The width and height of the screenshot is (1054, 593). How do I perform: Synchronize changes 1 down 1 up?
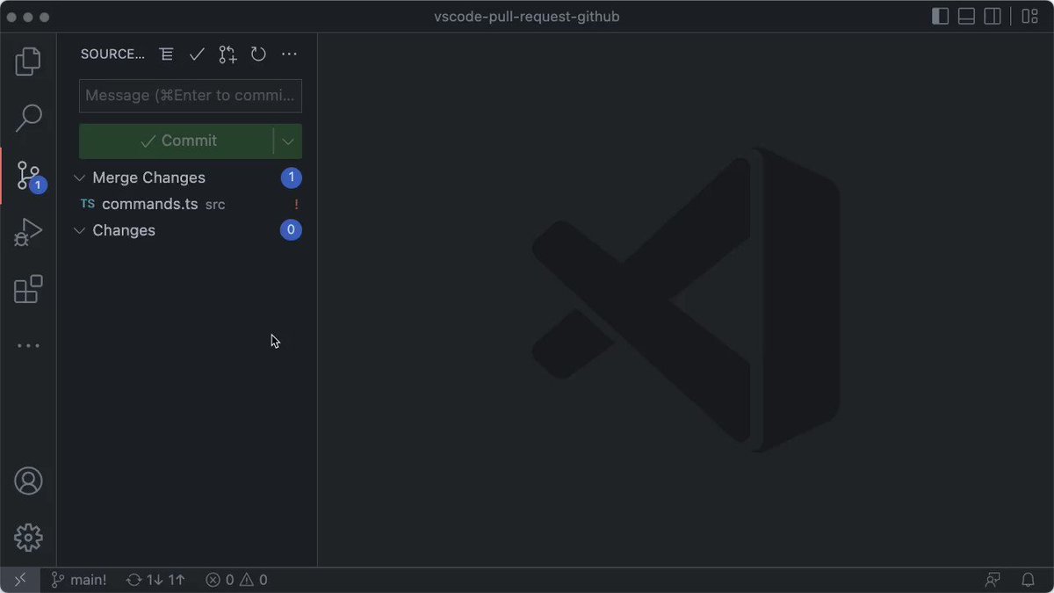[155, 580]
